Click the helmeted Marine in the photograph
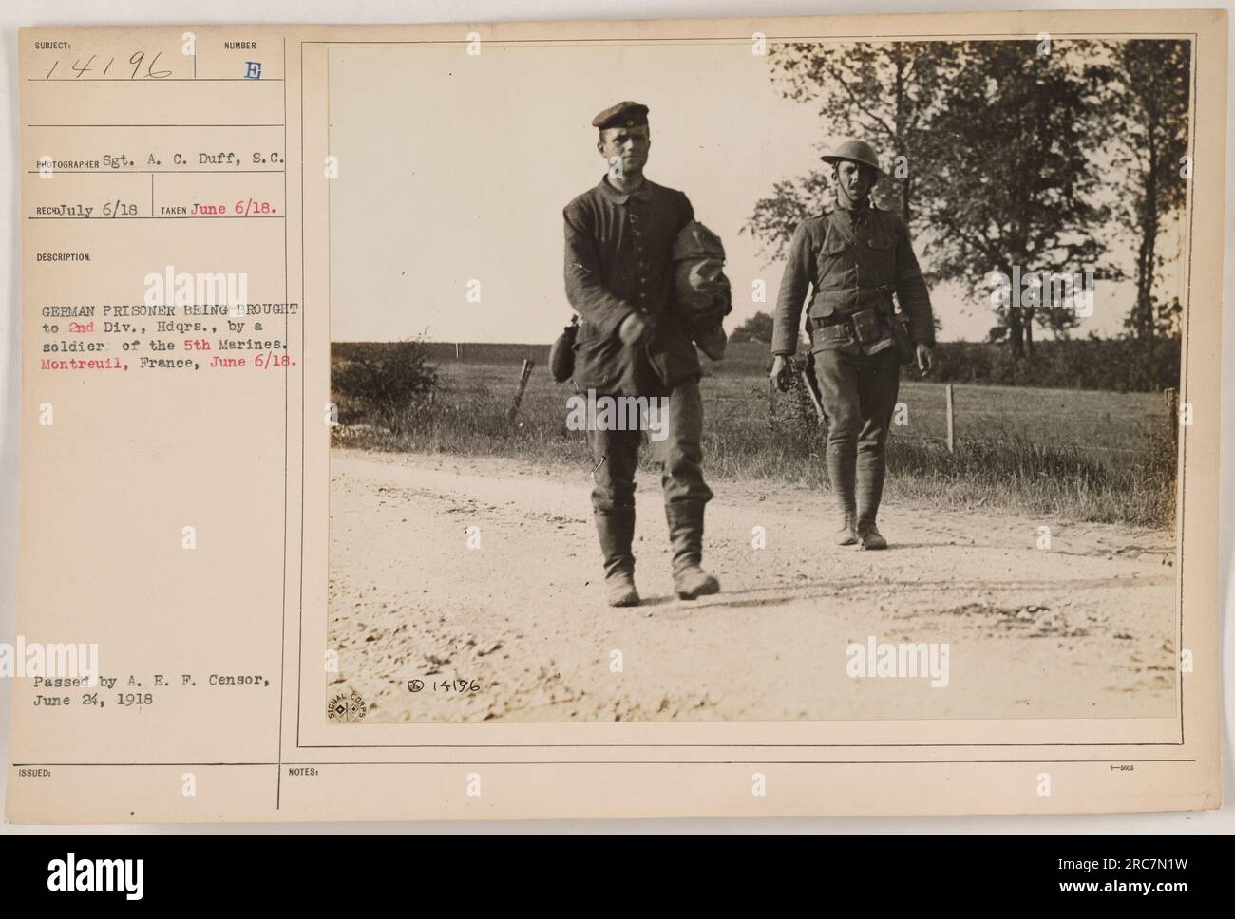This screenshot has width=1235, height=919. pyautogui.click(x=853, y=347)
